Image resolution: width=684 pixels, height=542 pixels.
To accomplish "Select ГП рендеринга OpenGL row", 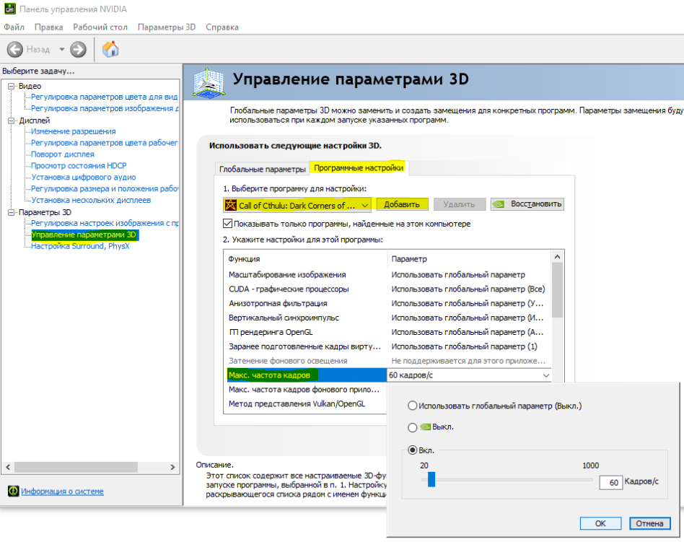I will pyautogui.click(x=387, y=332).
